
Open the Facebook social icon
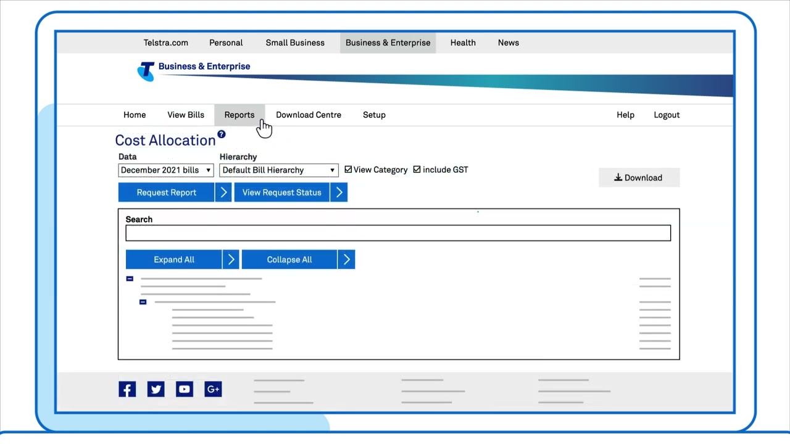(127, 389)
